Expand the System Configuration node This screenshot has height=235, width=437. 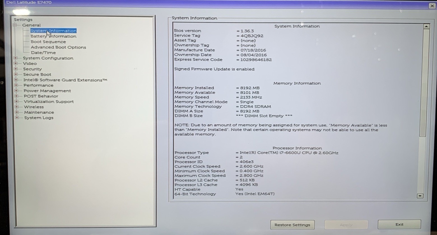pyautogui.click(x=15, y=58)
